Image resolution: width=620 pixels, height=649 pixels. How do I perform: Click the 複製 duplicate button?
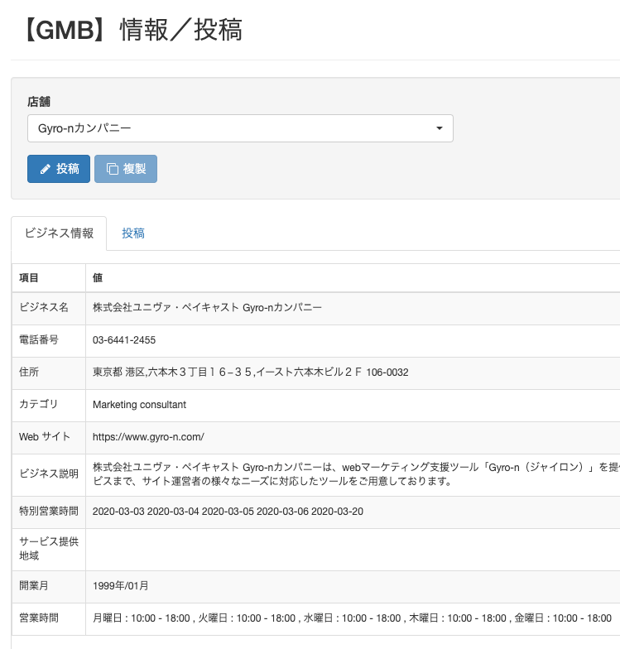[126, 169]
